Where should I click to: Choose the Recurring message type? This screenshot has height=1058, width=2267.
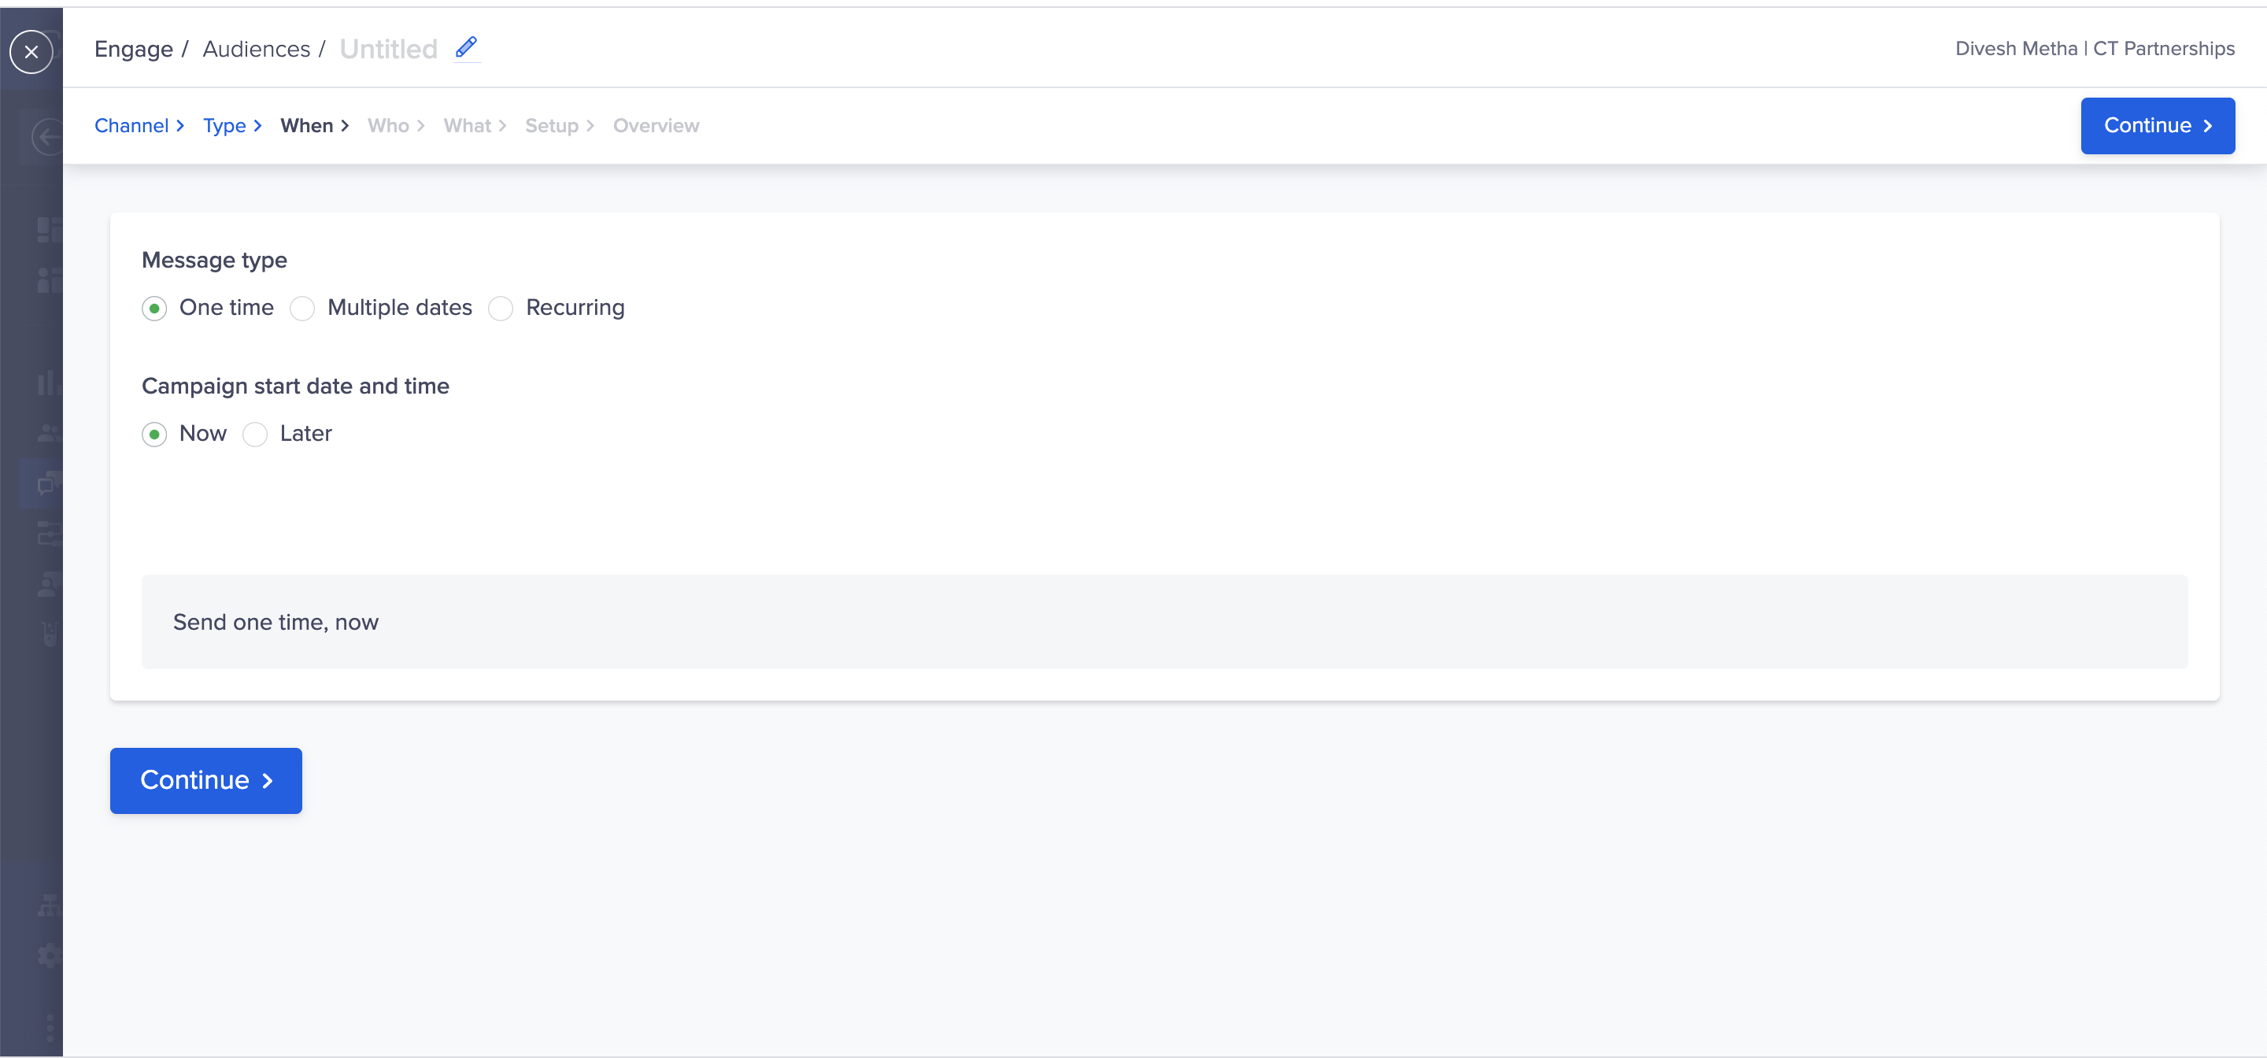click(557, 308)
